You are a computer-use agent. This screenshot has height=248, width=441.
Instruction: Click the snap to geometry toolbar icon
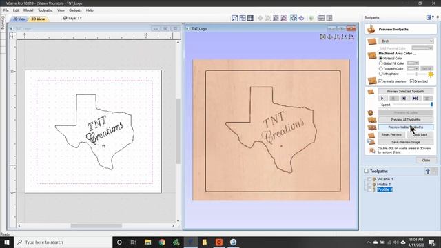pos(234,19)
